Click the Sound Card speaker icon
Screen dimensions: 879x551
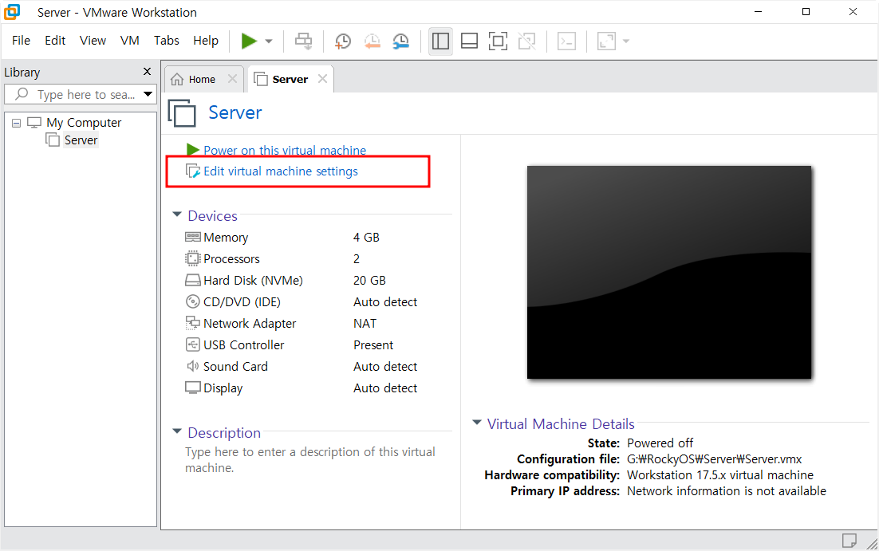click(x=192, y=366)
